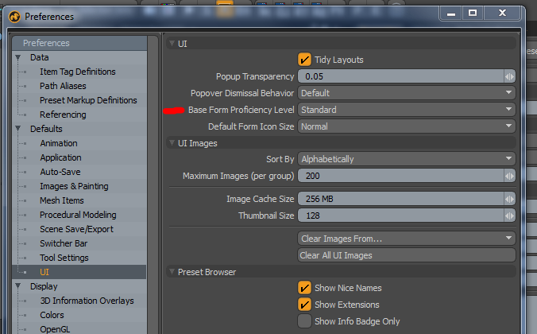
Task: Enable Show Info Badge Only checkbox
Action: [304, 321]
